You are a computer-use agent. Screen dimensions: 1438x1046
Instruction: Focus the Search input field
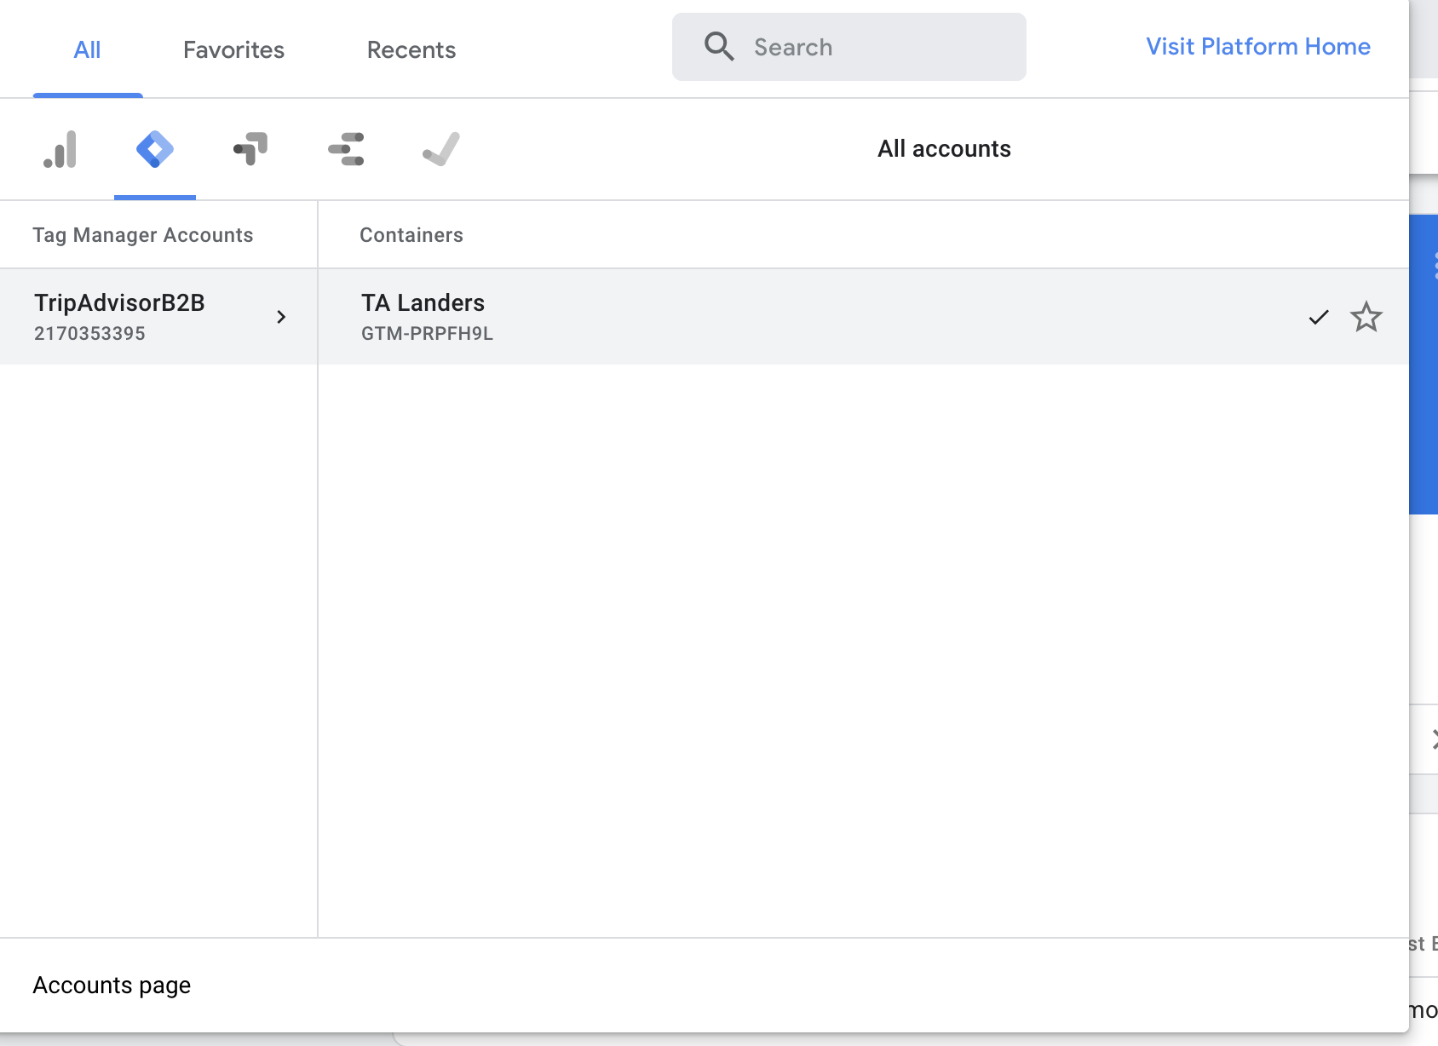tap(849, 47)
